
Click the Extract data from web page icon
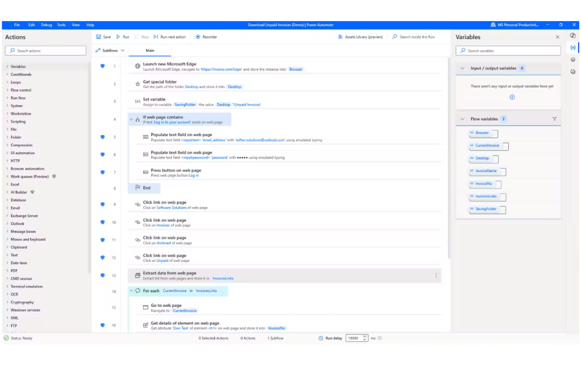tap(138, 276)
